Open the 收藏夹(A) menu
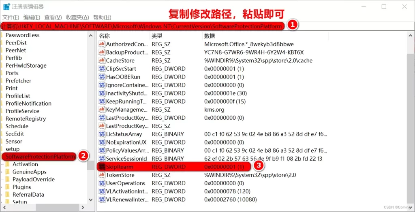Viewport: 415px width, 212px height. [x=77, y=17]
